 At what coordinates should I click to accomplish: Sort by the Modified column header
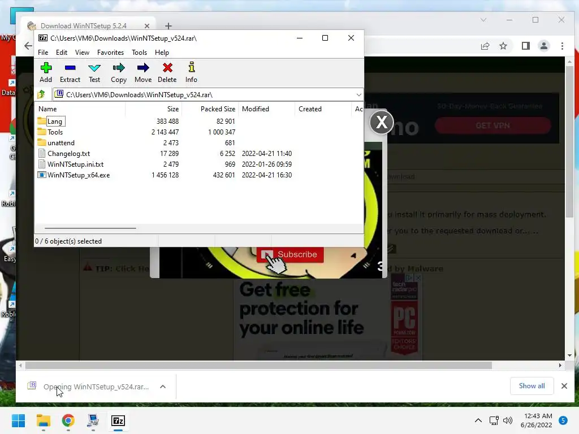coord(267,109)
